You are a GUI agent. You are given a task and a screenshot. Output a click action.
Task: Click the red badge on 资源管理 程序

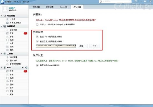pyautogui.click(x=25, y=33)
